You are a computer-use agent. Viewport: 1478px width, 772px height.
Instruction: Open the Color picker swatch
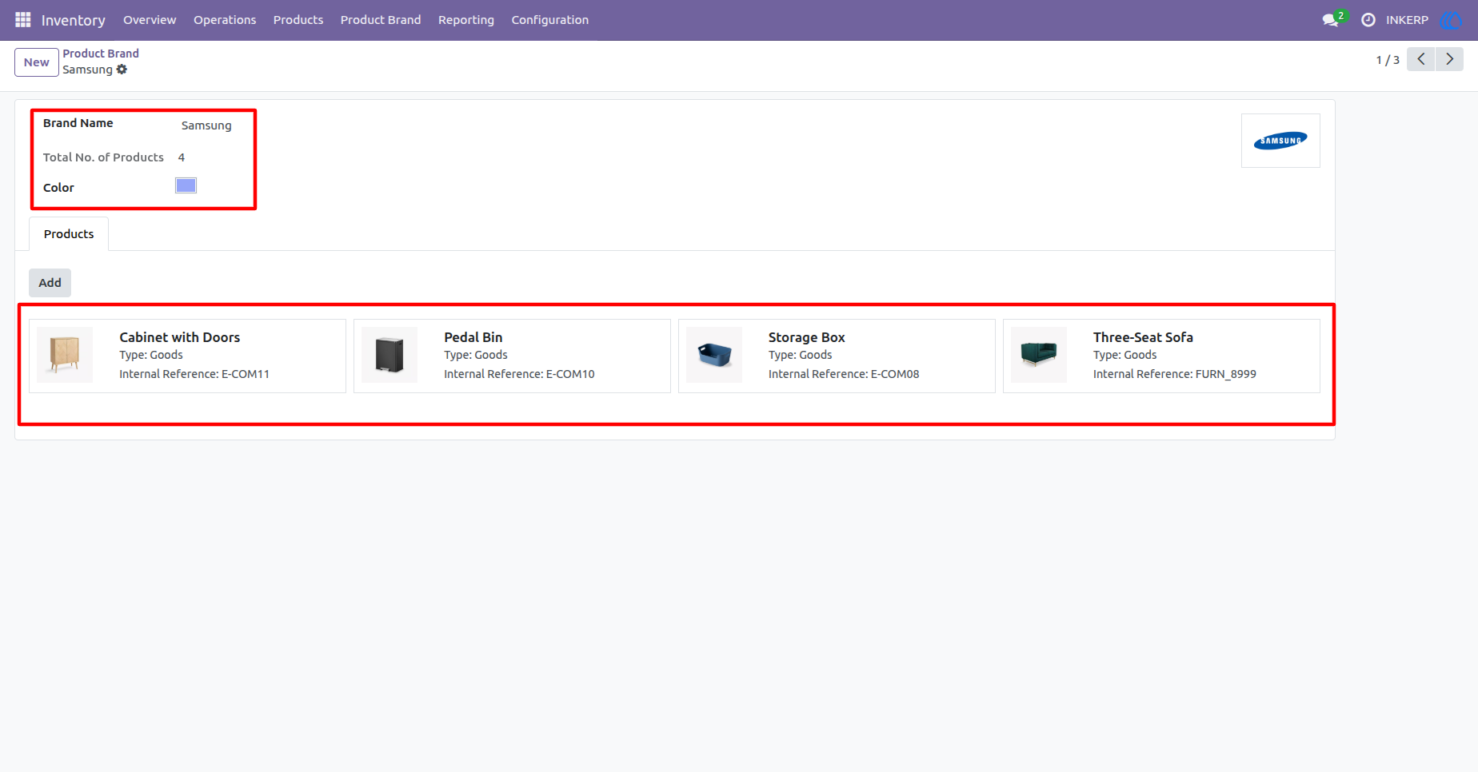186,185
